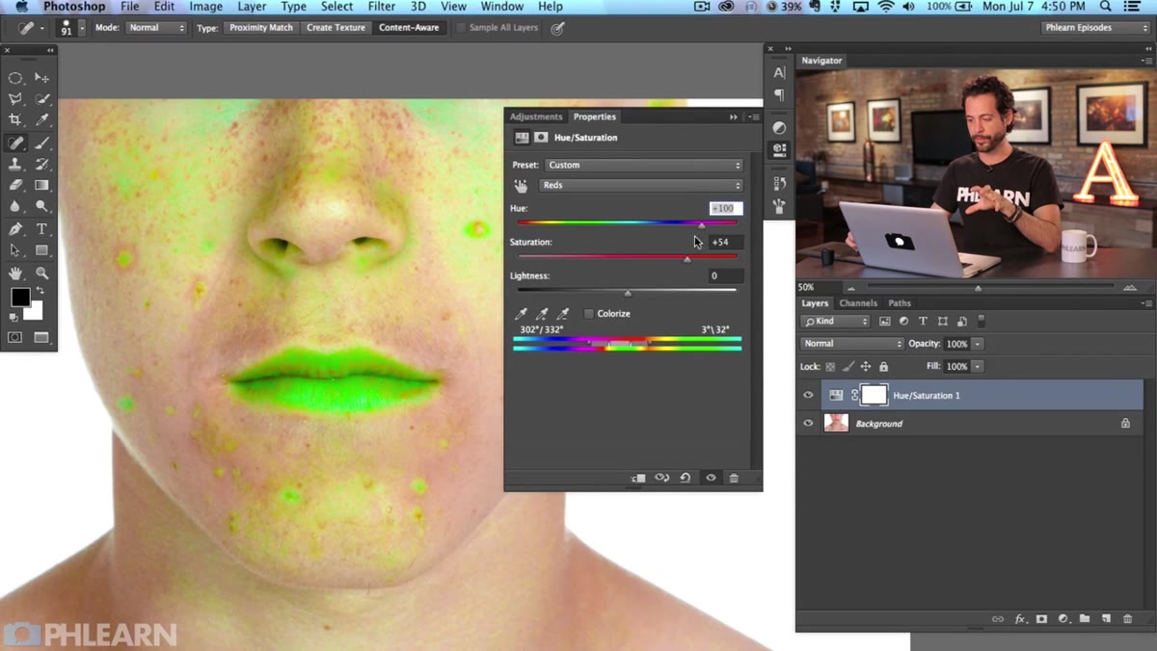The width and height of the screenshot is (1157, 651).
Task: Switch to the Adjustments tab
Action: click(x=536, y=117)
